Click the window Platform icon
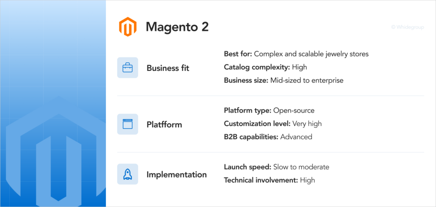The height and width of the screenshot is (207, 436). tap(128, 124)
